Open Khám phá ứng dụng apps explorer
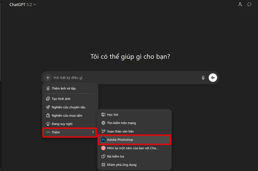Screen dimensions: 258x171 121,165
